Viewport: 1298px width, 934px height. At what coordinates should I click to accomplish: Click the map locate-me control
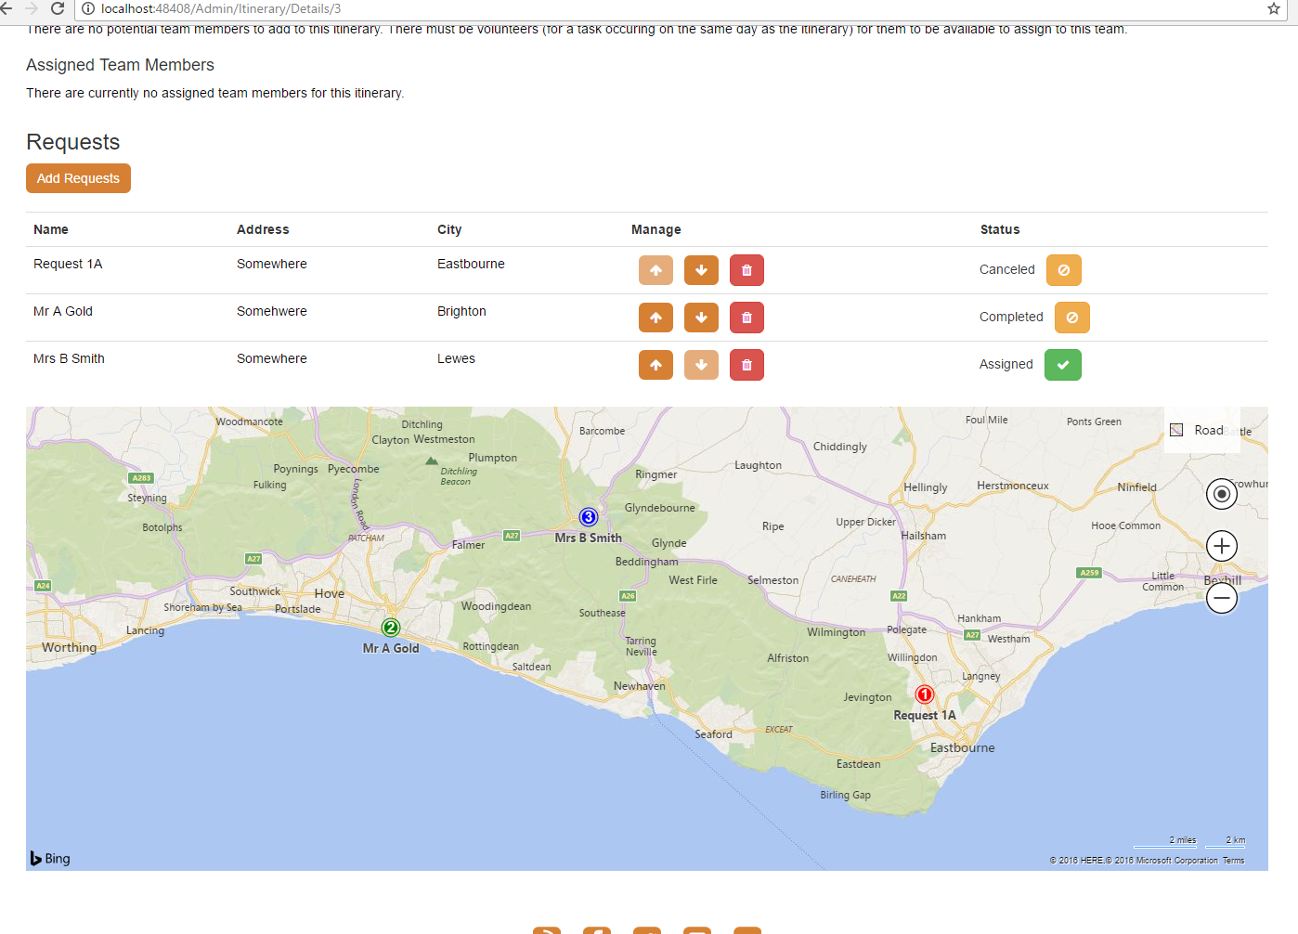click(x=1221, y=493)
